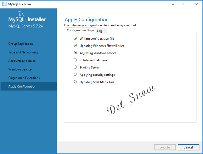Click 'The following configuration steps are being executed' text
203x154 pixels.
click(x=100, y=25)
